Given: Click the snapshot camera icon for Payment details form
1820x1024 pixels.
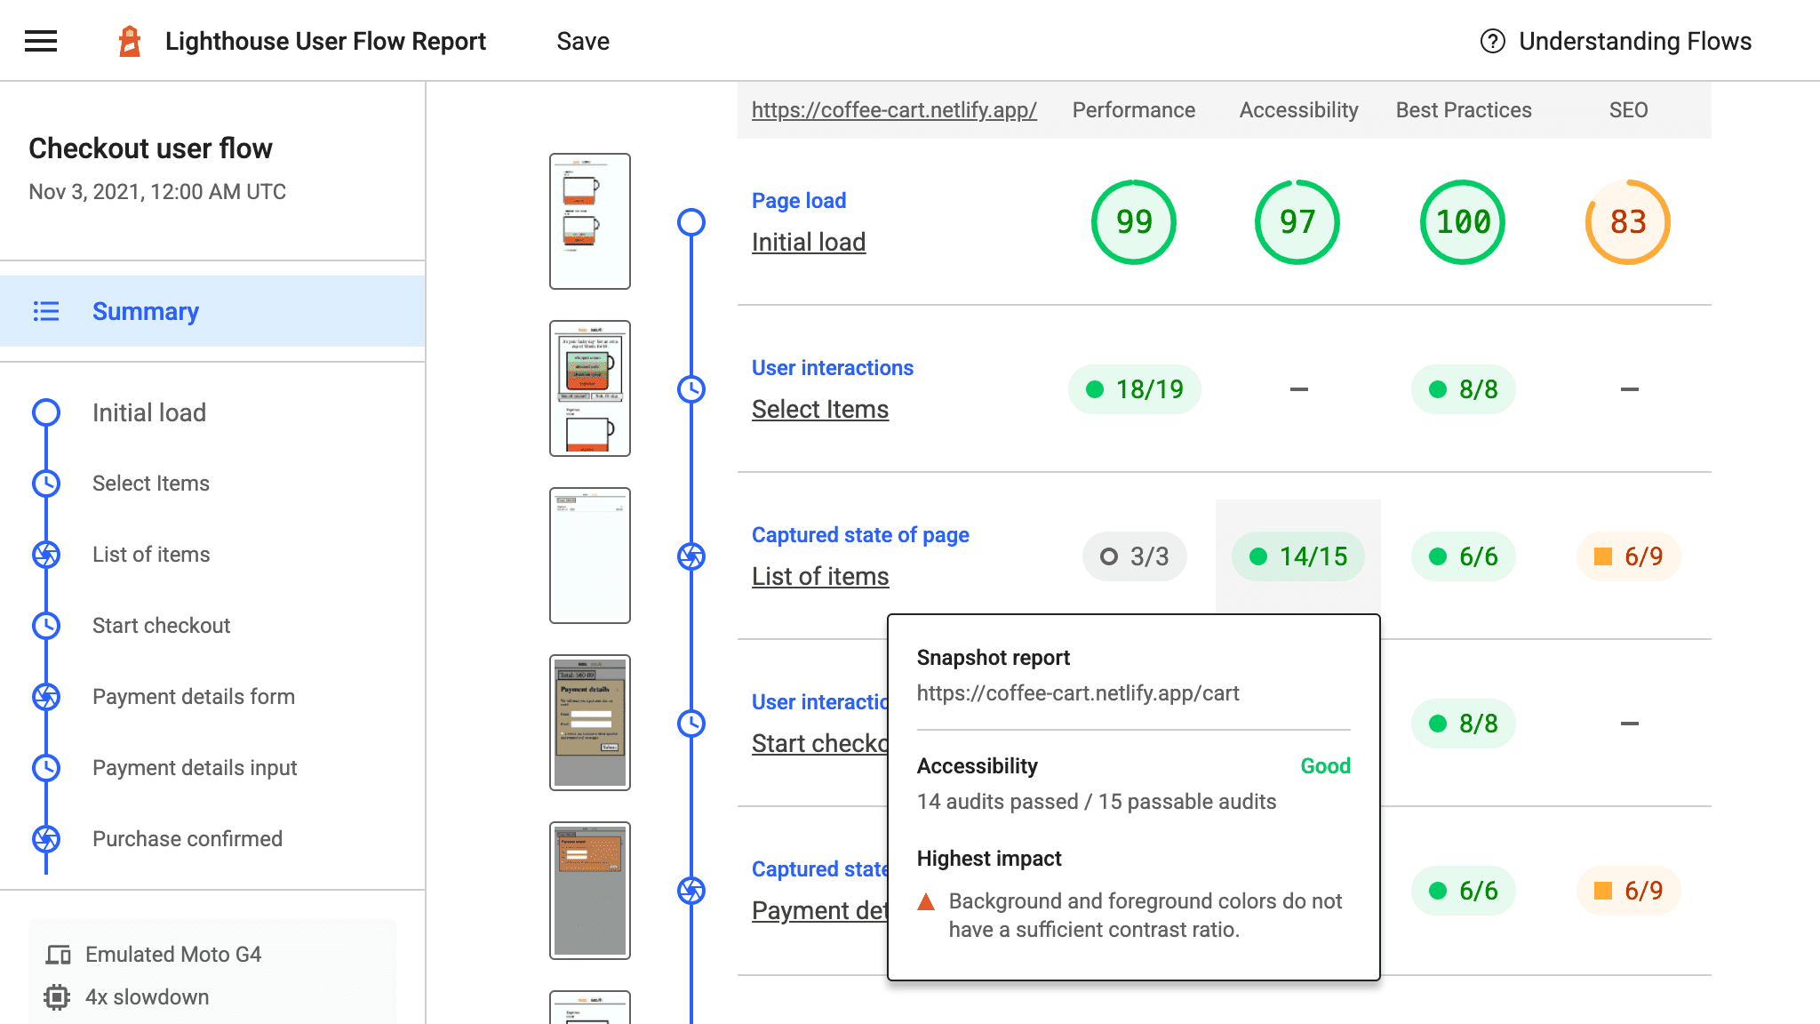Looking at the screenshot, I should [46, 696].
